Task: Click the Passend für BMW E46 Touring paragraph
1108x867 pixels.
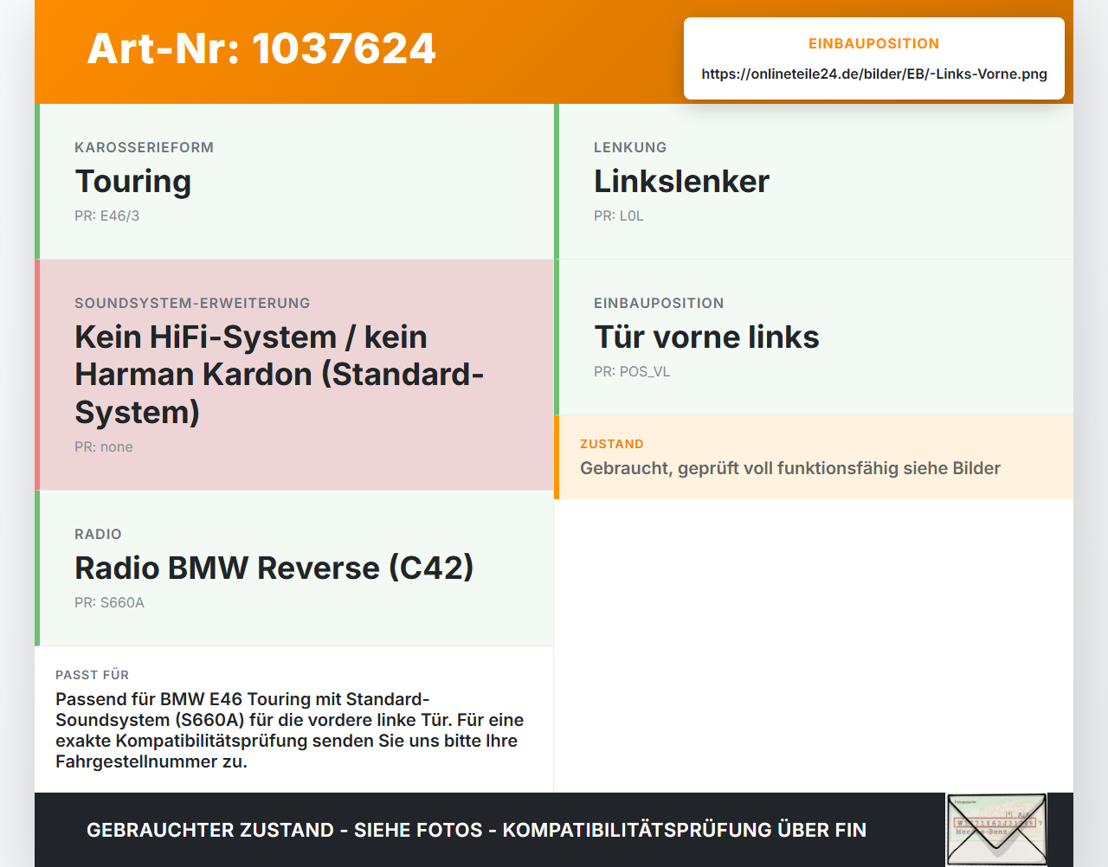Action: pyautogui.click(x=289, y=730)
